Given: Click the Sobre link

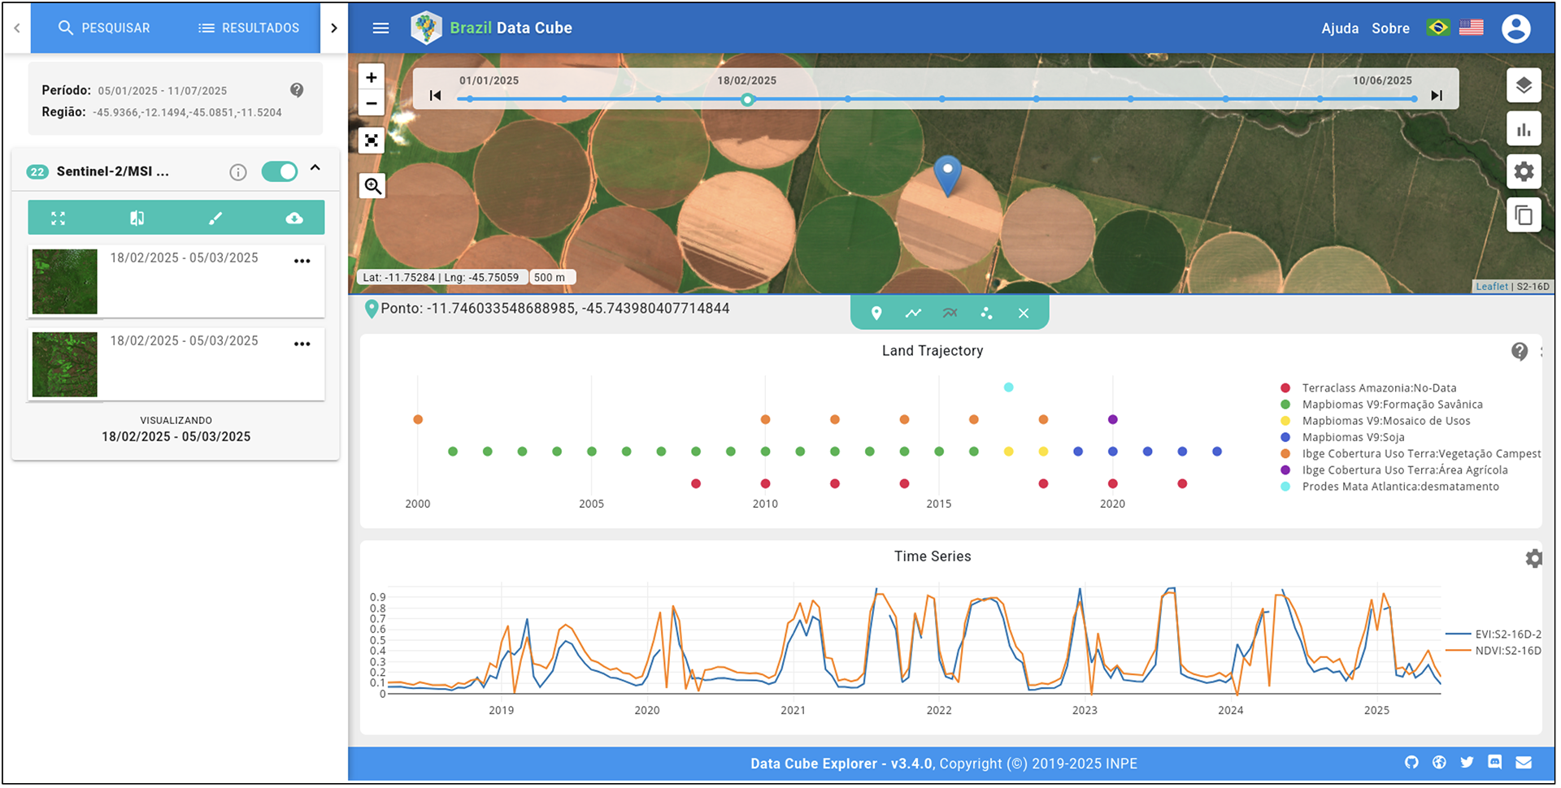Looking at the screenshot, I should (1389, 28).
